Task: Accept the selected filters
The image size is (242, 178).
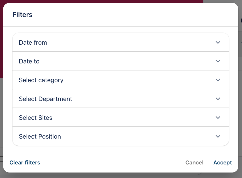Action: click(x=223, y=163)
